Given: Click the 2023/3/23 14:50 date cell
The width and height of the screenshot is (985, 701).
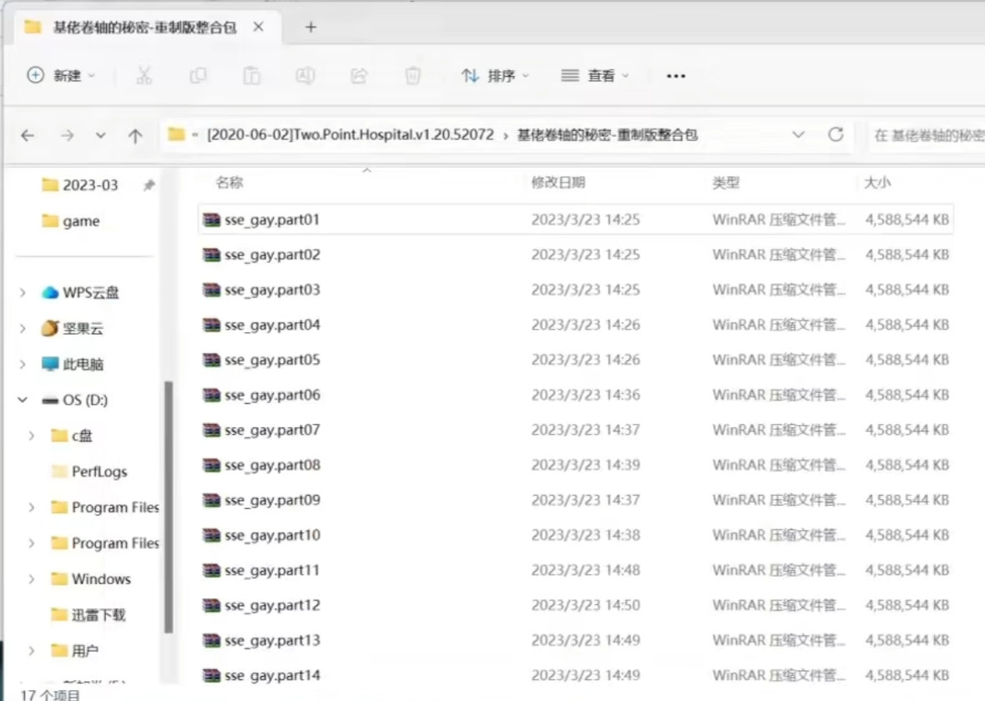Looking at the screenshot, I should point(585,606).
